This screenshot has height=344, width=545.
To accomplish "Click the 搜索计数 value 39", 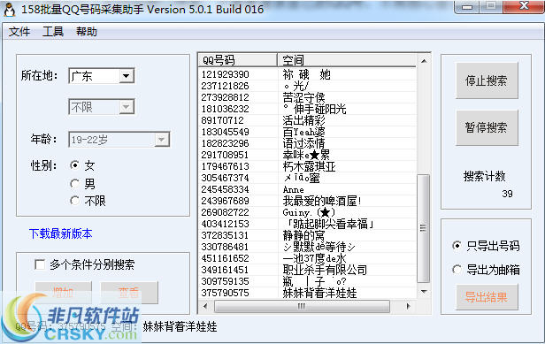I will (507, 194).
